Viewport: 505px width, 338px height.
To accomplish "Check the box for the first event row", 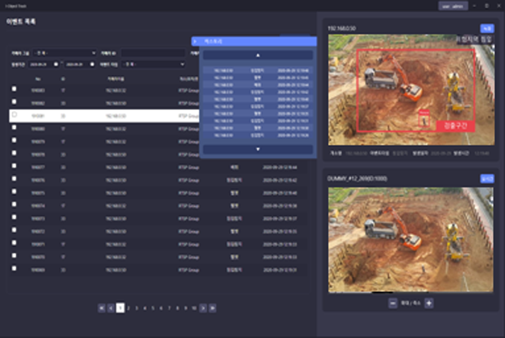I will [x=14, y=89].
